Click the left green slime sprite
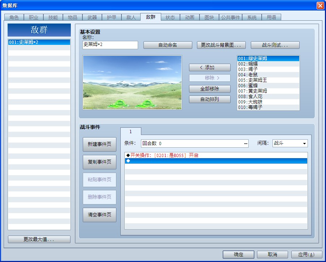The height and width of the screenshot is (262, 326). tap(118, 104)
